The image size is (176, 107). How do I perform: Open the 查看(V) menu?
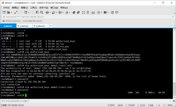(x=24, y=8)
